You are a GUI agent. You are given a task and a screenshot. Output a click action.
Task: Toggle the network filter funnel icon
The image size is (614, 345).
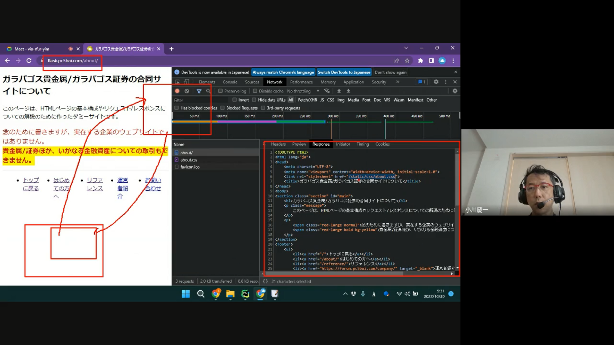click(199, 91)
